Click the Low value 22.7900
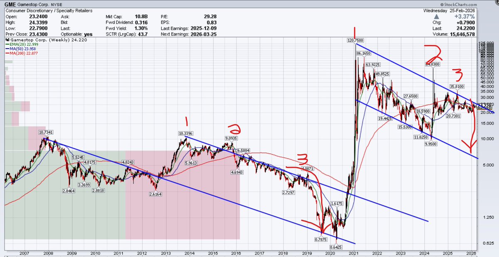The image size is (499, 257). tap(39, 28)
